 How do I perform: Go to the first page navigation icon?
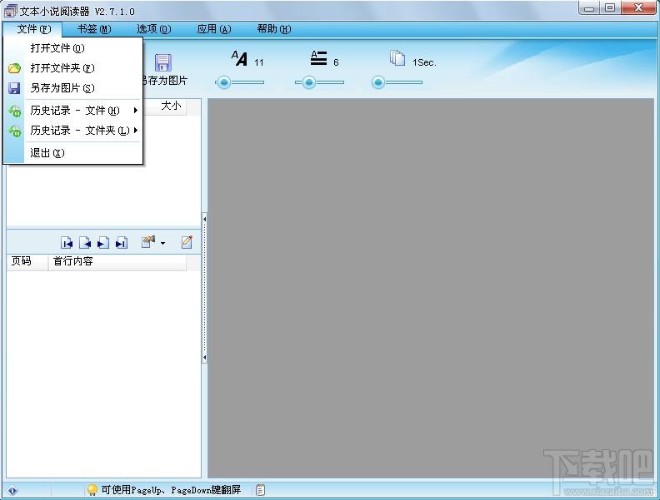[x=67, y=243]
